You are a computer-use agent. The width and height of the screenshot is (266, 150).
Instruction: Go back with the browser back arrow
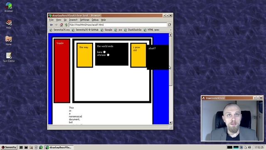click(52, 25)
